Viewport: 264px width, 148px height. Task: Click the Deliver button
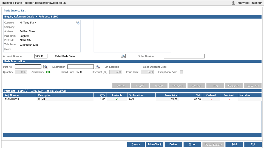(174, 144)
